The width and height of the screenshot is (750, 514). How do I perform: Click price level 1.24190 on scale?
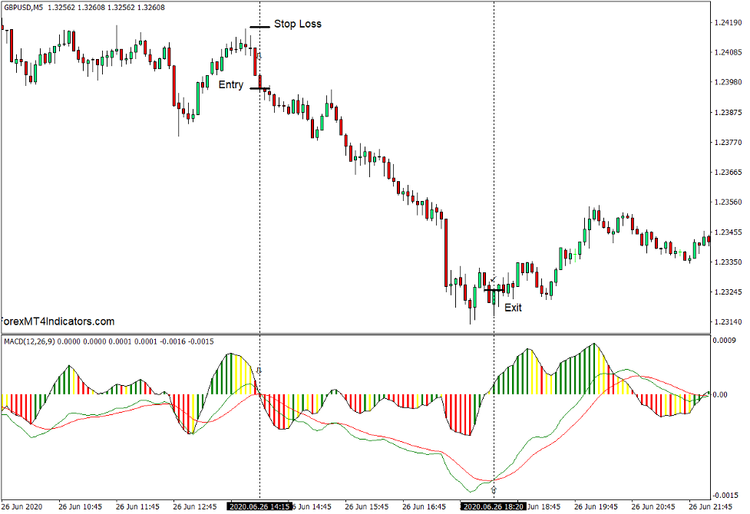(728, 22)
